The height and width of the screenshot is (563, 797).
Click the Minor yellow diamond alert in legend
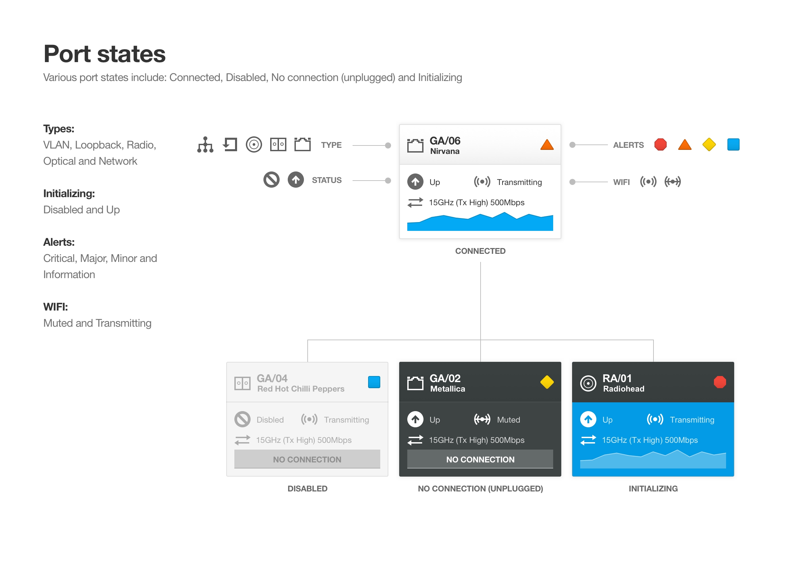coord(709,145)
